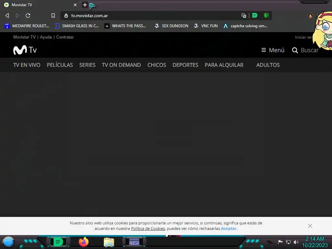Open the ADULTOS section
The height and width of the screenshot is (249, 332).
268,65
